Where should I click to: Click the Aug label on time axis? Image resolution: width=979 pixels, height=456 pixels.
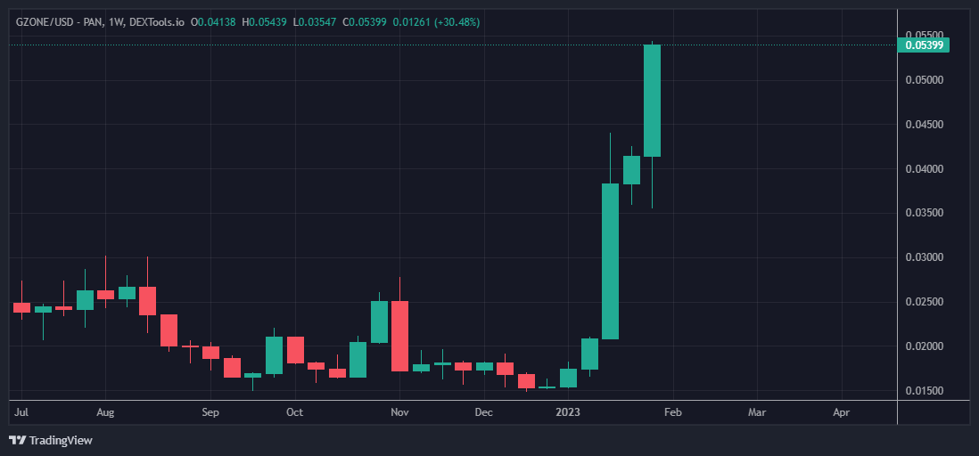click(105, 412)
